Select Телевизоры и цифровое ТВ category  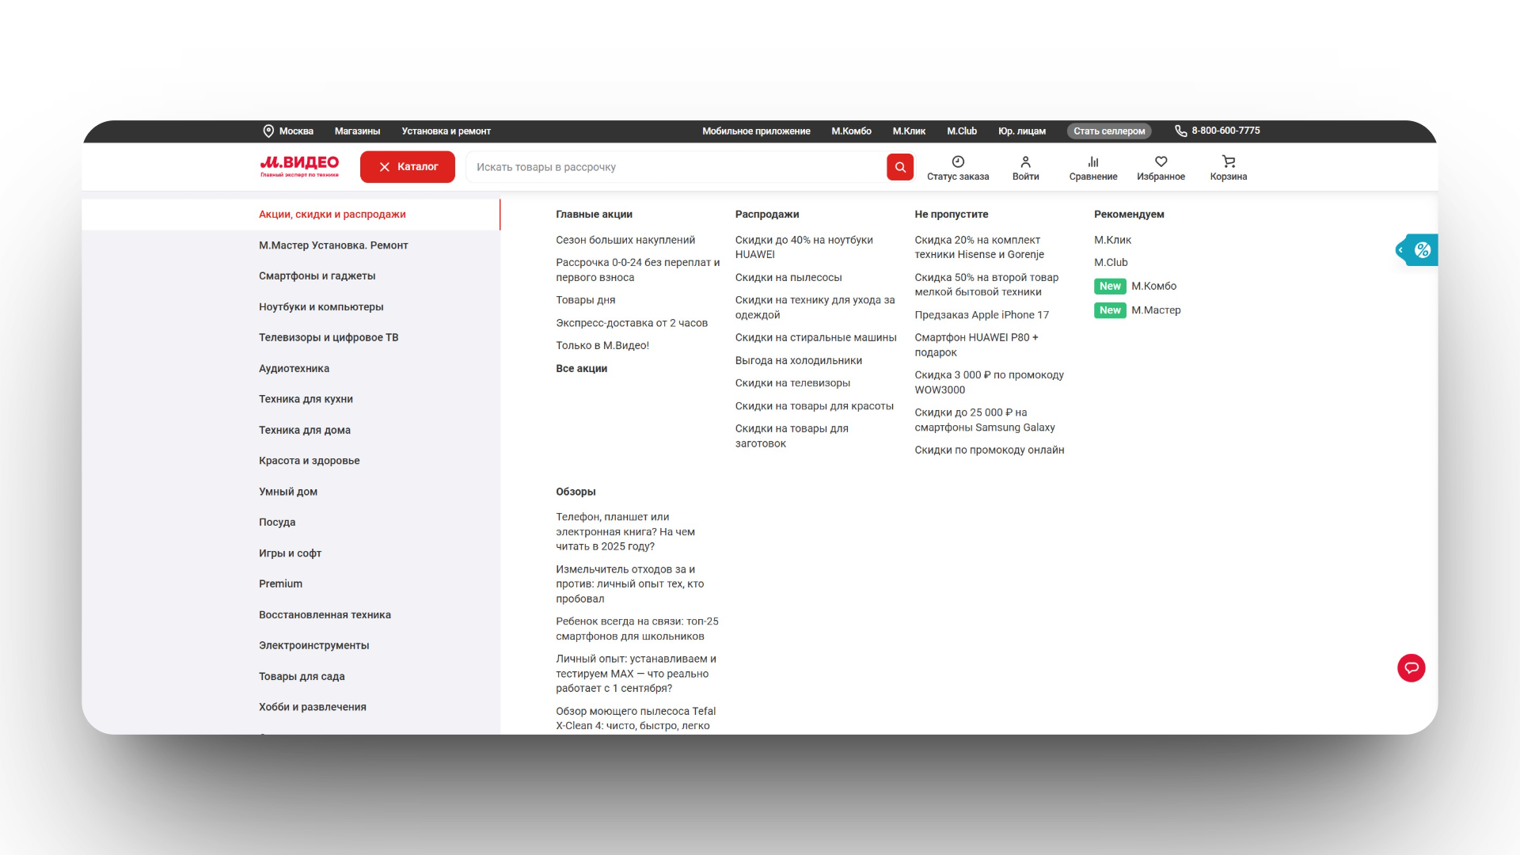(x=328, y=338)
